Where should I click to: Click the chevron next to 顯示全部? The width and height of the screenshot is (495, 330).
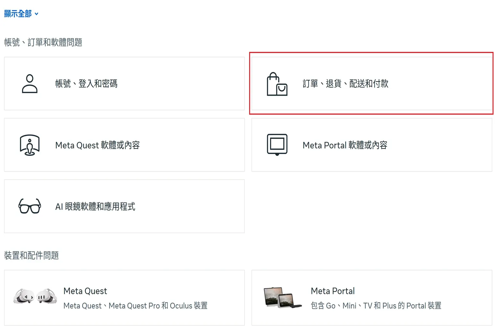tap(37, 14)
